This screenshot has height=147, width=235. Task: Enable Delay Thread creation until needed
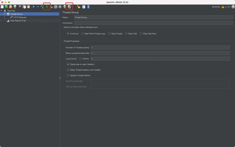[68, 70]
